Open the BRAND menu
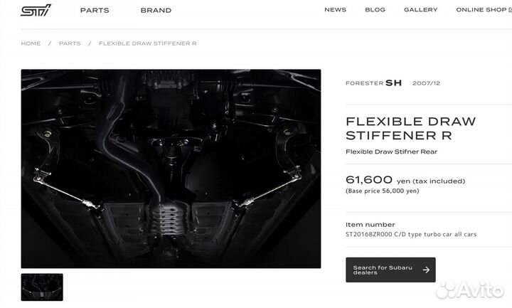 click(156, 10)
